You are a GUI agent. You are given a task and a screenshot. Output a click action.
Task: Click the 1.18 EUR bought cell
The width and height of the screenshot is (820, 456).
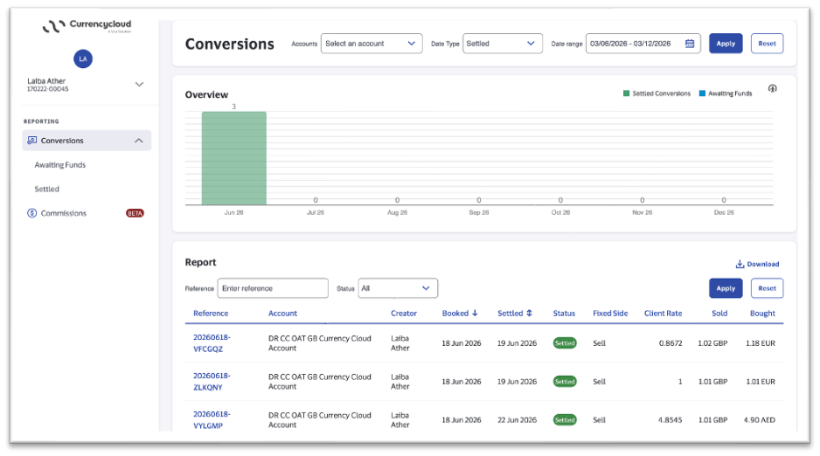(761, 343)
